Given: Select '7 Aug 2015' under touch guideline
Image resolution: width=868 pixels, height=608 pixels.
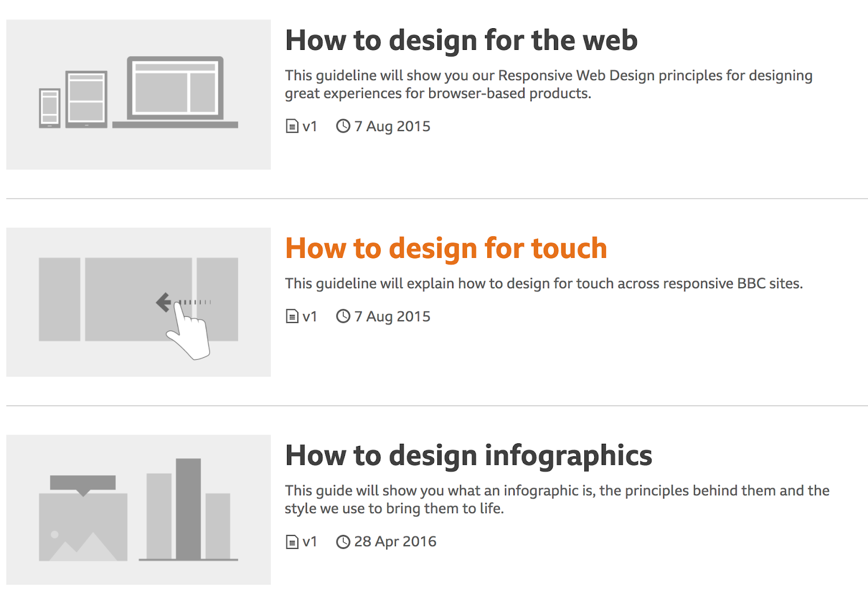Looking at the screenshot, I should click(392, 316).
